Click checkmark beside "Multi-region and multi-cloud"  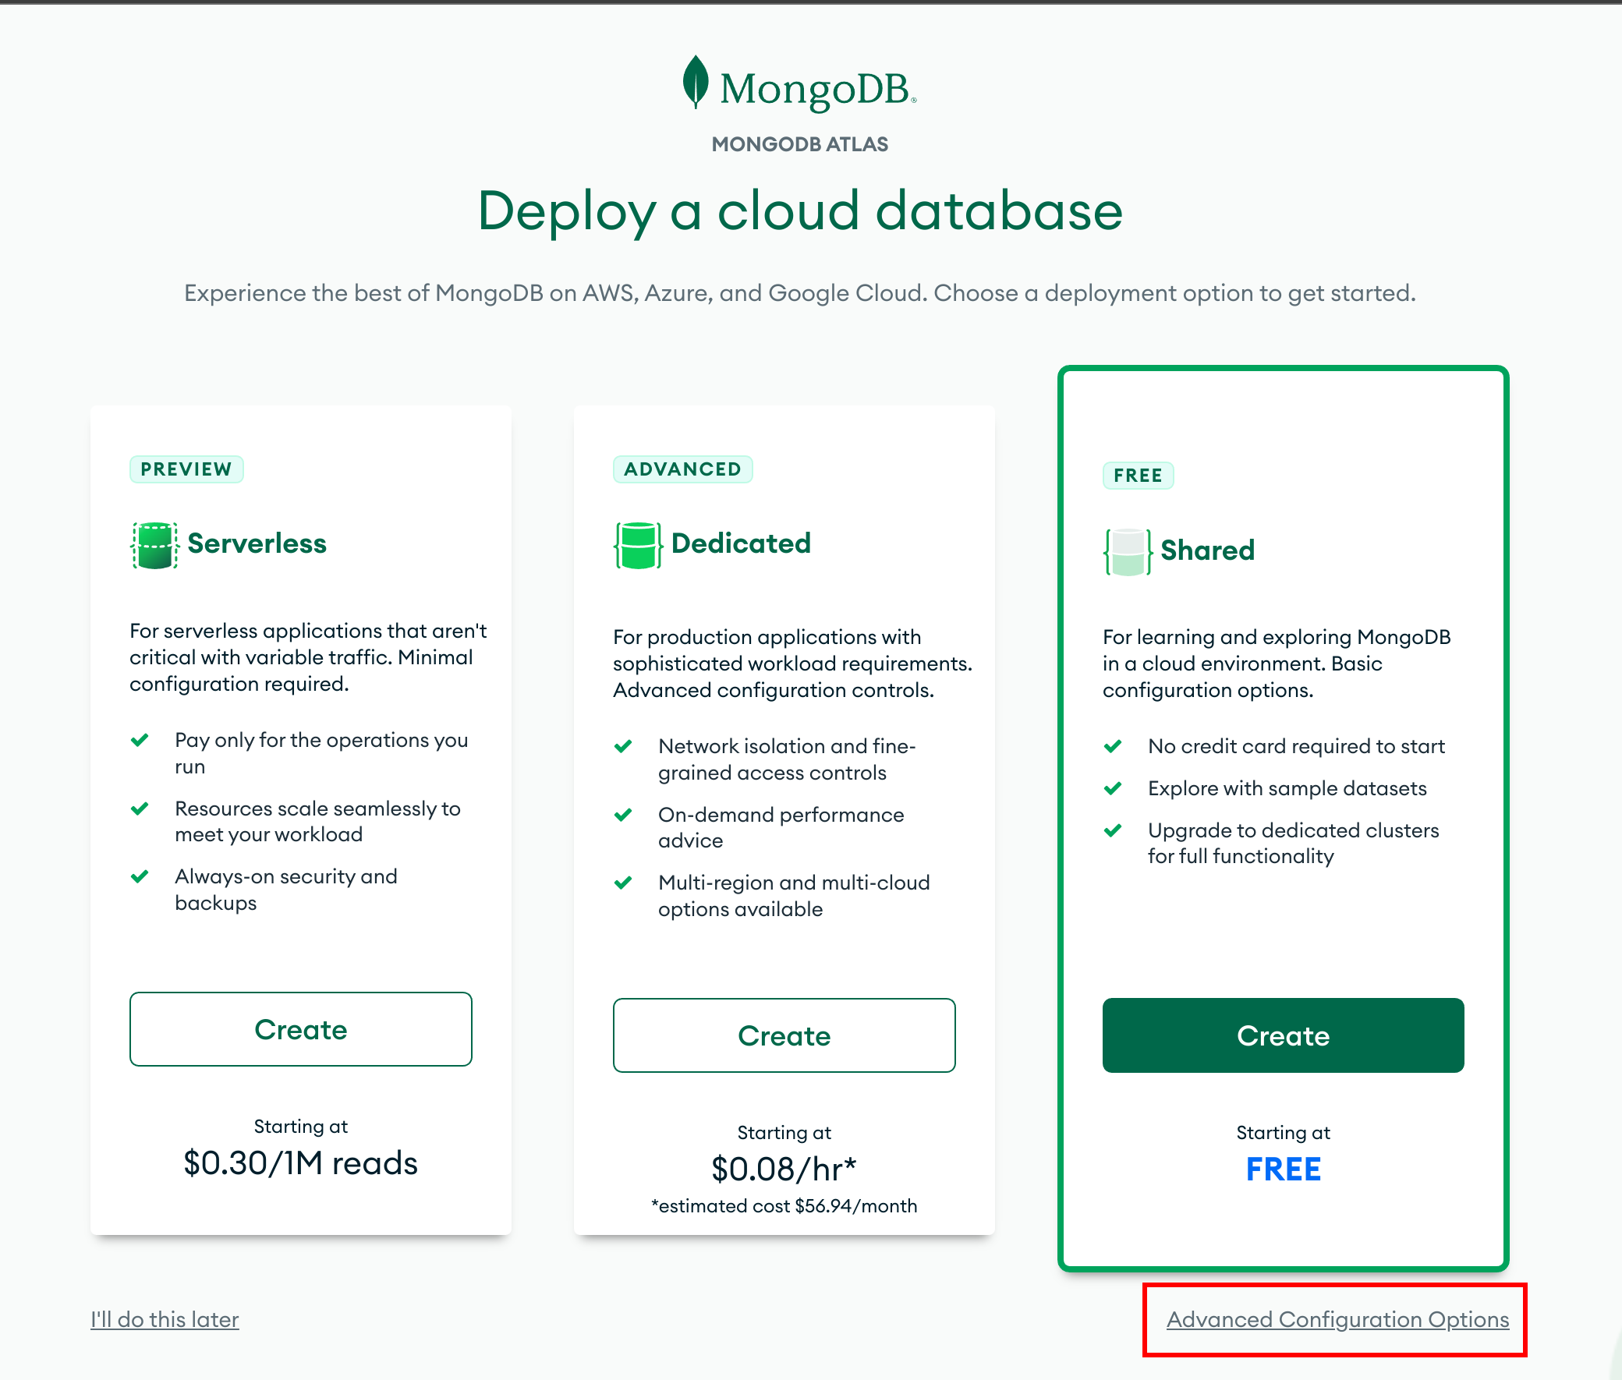(624, 883)
